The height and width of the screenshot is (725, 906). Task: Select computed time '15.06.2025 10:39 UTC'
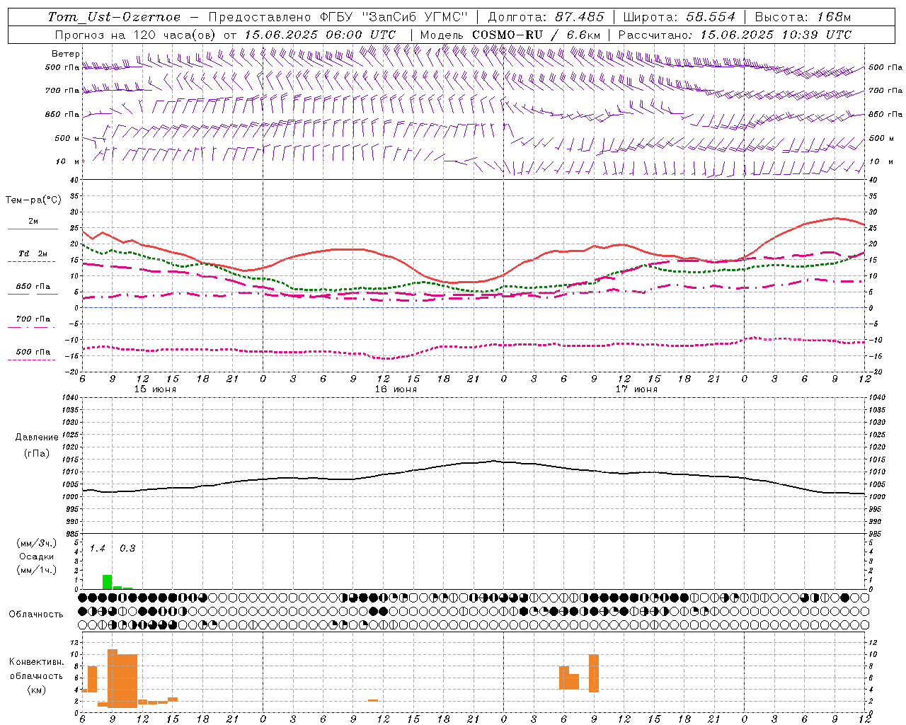tap(776, 35)
